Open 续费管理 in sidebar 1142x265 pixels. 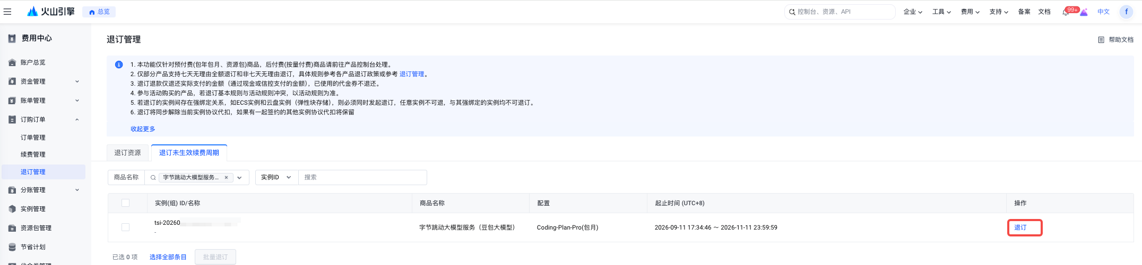[x=33, y=154]
